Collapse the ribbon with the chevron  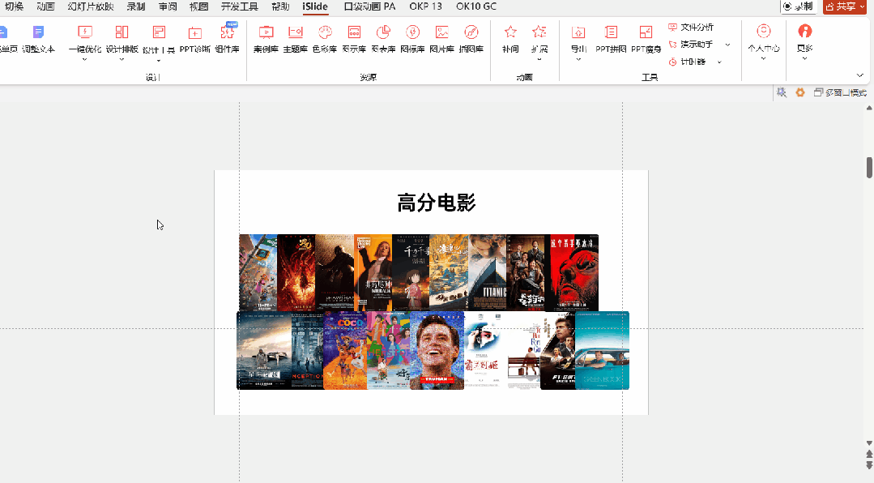coord(859,75)
